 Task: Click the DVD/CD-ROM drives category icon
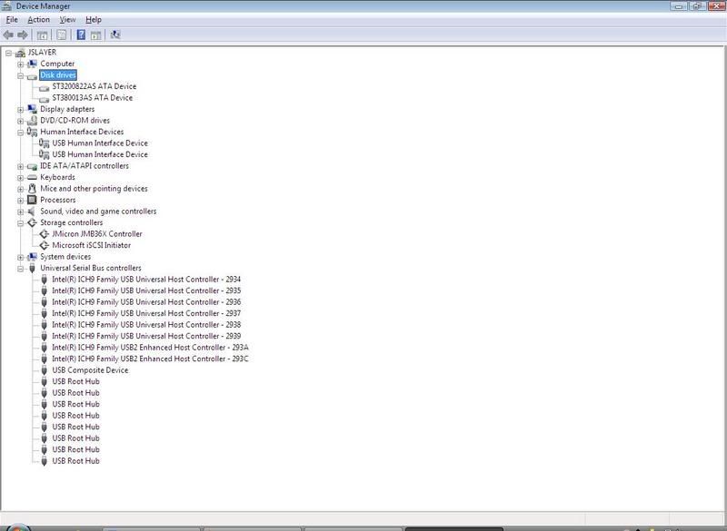point(32,121)
